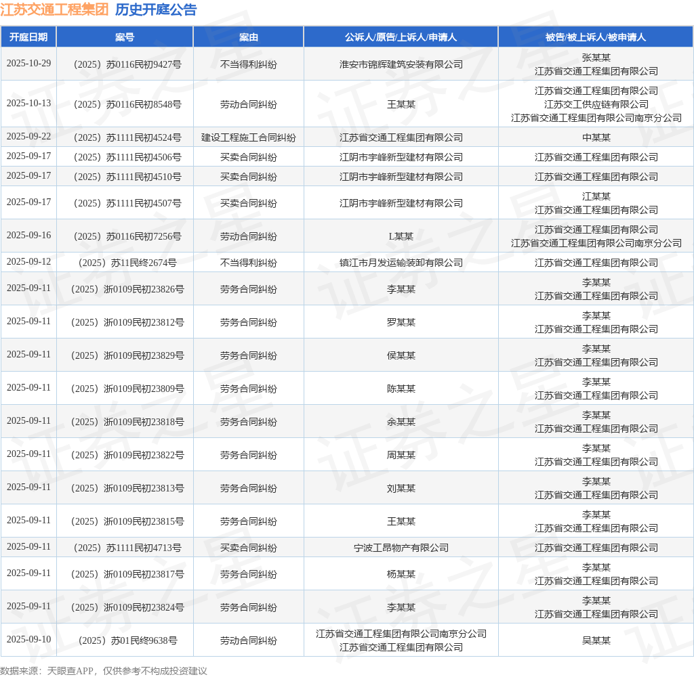
Task: Click plaintiff 宁波工昂物产有限公司
Action: [x=401, y=548]
